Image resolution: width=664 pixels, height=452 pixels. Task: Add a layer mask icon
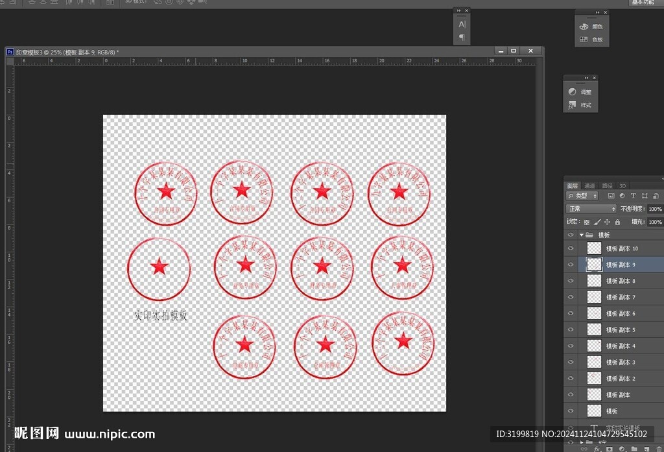(610, 449)
